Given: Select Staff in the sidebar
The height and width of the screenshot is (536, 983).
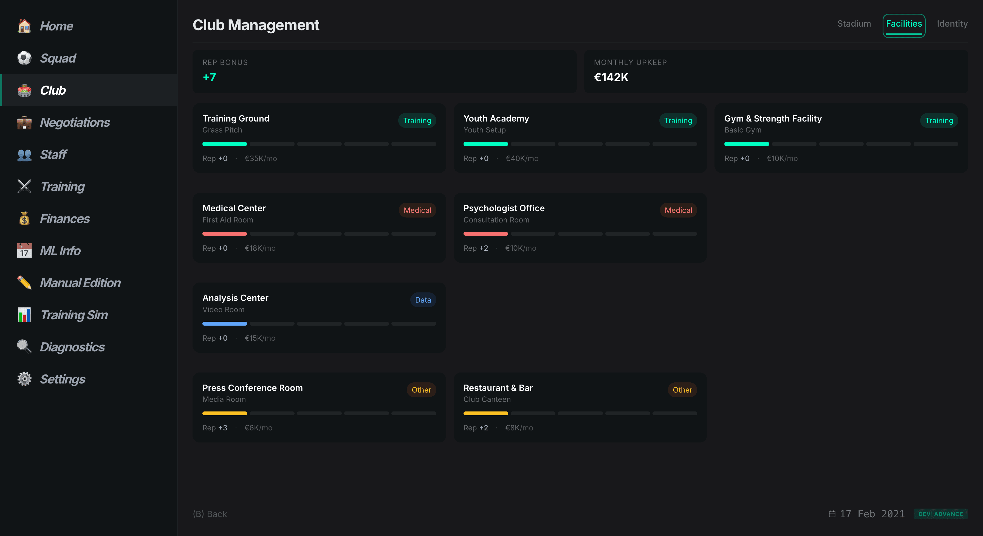Looking at the screenshot, I should click(x=89, y=154).
